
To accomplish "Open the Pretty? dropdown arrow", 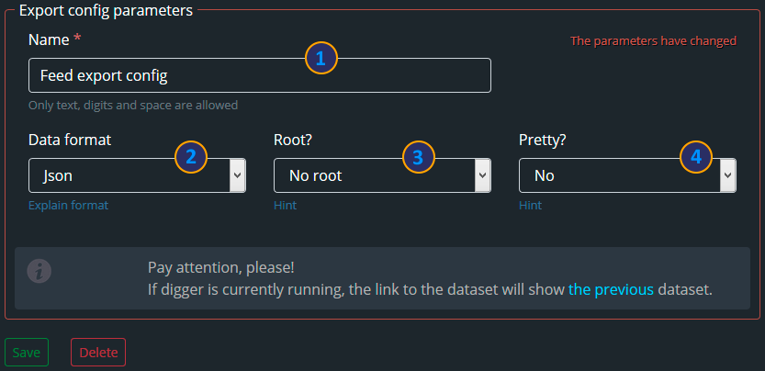I will coord(728,175).
